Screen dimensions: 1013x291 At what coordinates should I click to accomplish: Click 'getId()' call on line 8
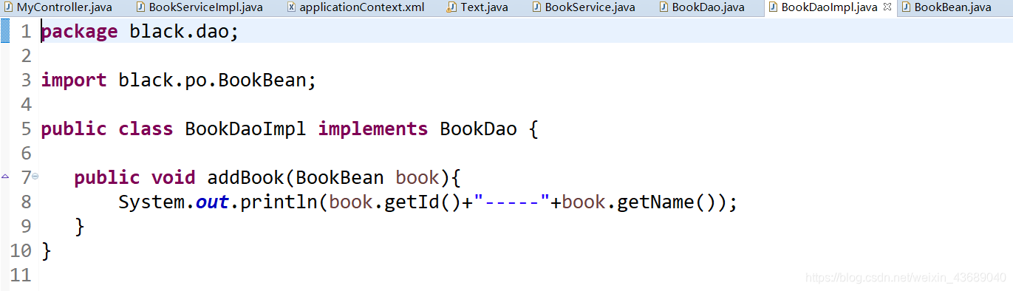423,202
